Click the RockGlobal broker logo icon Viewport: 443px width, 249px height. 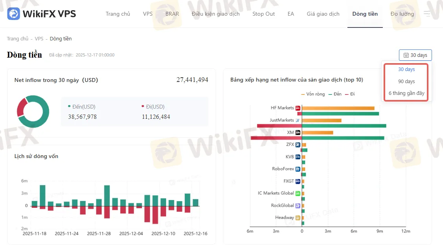[298, 205]
